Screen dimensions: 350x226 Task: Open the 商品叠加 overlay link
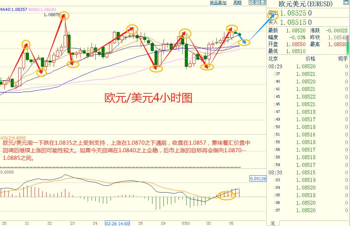pyautogui.click(x=218, y=3)
